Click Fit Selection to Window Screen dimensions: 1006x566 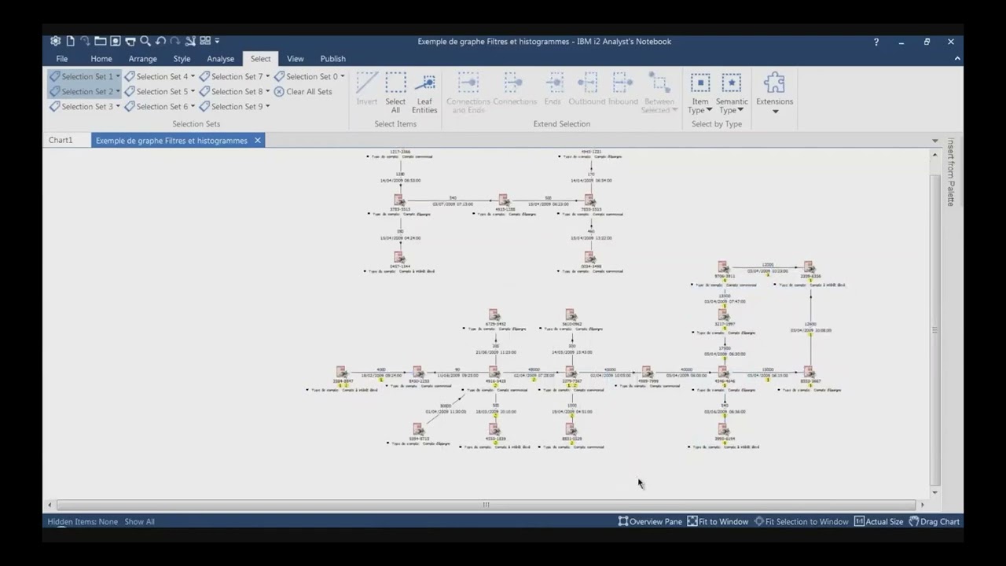coord(801,521)
